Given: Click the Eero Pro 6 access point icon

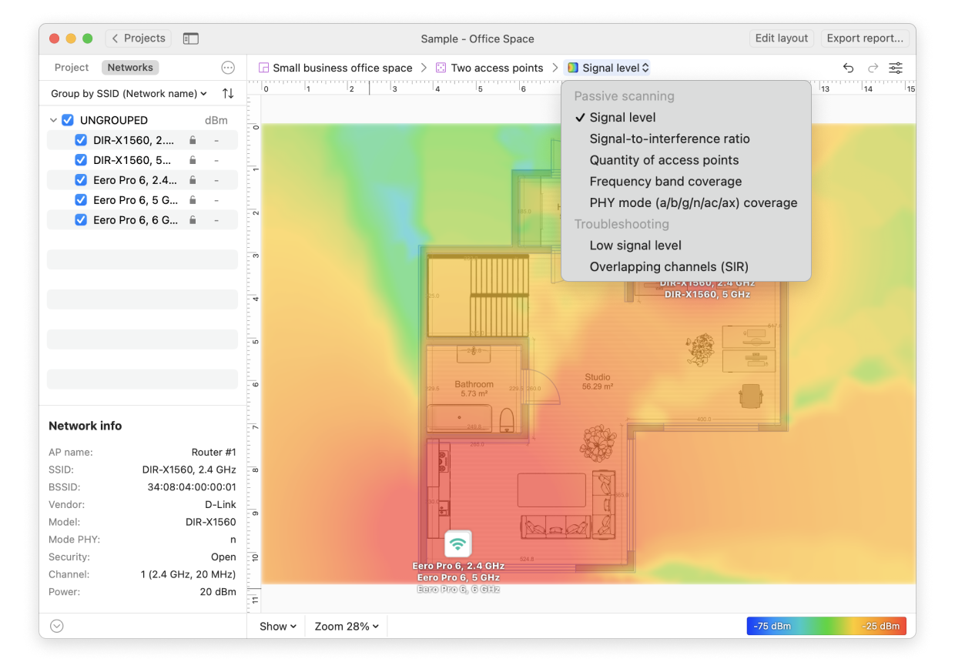Looking at the screenshot, I should (458, 544).
